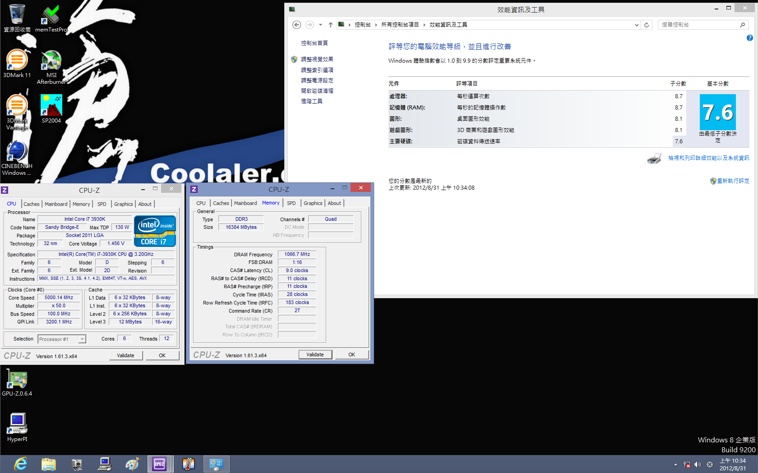The height and width of the screenshot is (473, 758).
Task: Open GPU-Z.0.6.4 desktop icon
Action: pyautogui.click(x=17, y=383)
